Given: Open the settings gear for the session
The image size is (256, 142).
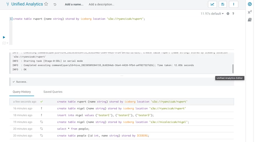Looking at the screenshot, I should pyautogui.click(x=228, y=14).
